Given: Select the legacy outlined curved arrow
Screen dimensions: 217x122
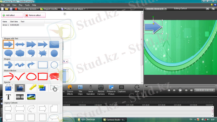Looking at the screenshot, I should point(31,109).
